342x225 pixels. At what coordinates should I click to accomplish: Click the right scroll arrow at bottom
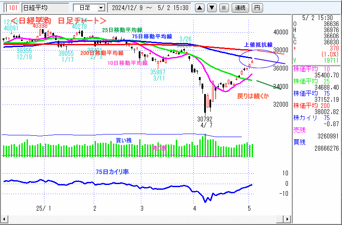(288, 219)
